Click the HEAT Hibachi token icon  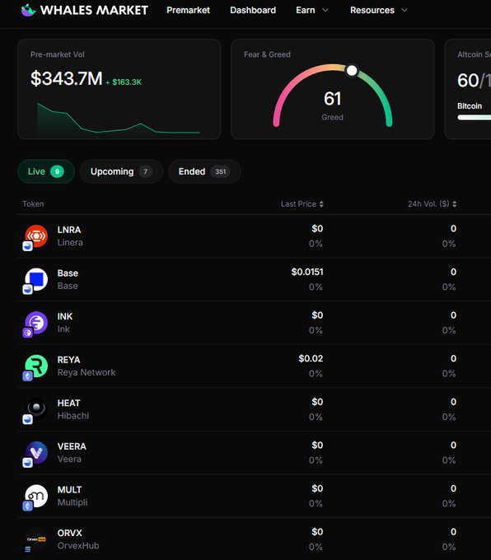tap(36, 409)
